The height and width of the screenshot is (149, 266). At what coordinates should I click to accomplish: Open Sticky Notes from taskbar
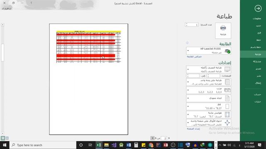point(143,145)
